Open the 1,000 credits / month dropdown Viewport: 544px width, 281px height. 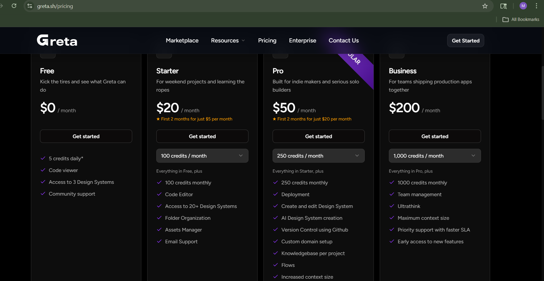click(435, 156)
